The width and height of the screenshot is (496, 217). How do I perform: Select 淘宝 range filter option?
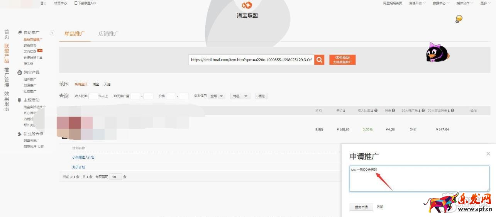click(96, 84)
